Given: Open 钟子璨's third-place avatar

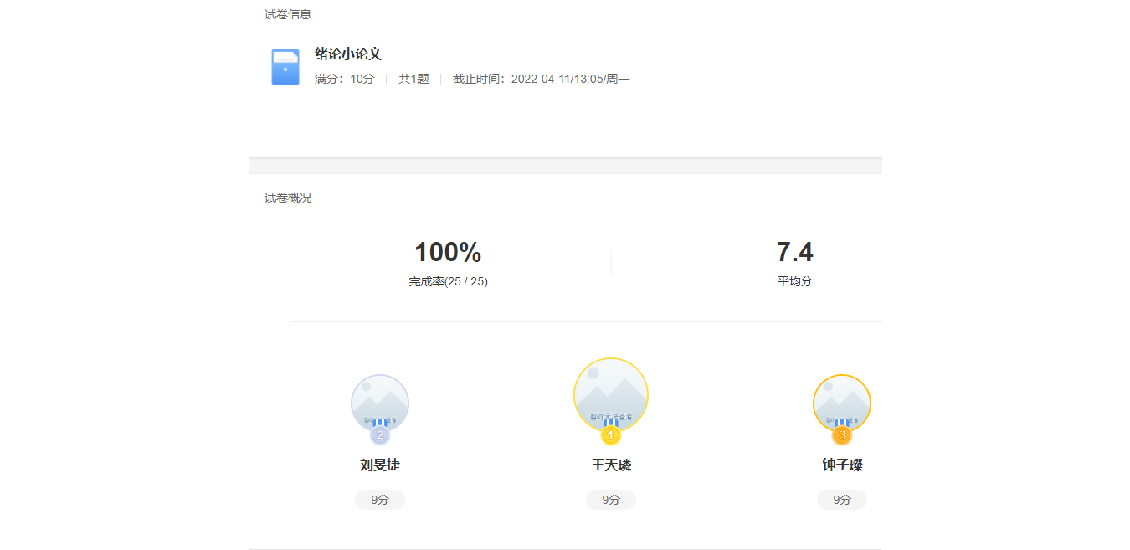Looking at the screenshot, I should (x=842, y=400).
